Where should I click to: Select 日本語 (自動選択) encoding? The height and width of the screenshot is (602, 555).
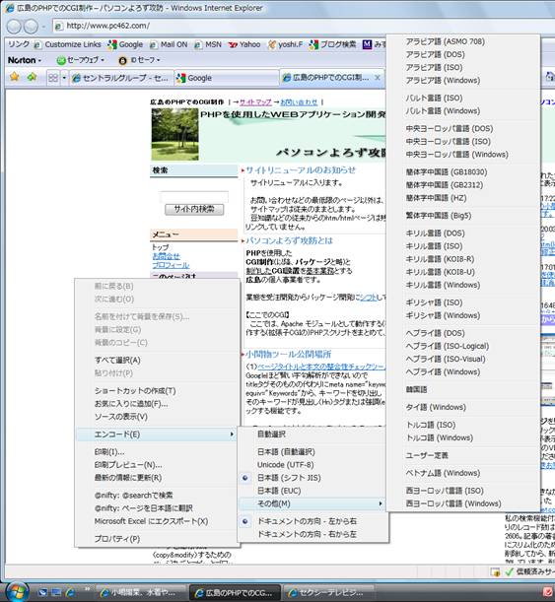312,452
